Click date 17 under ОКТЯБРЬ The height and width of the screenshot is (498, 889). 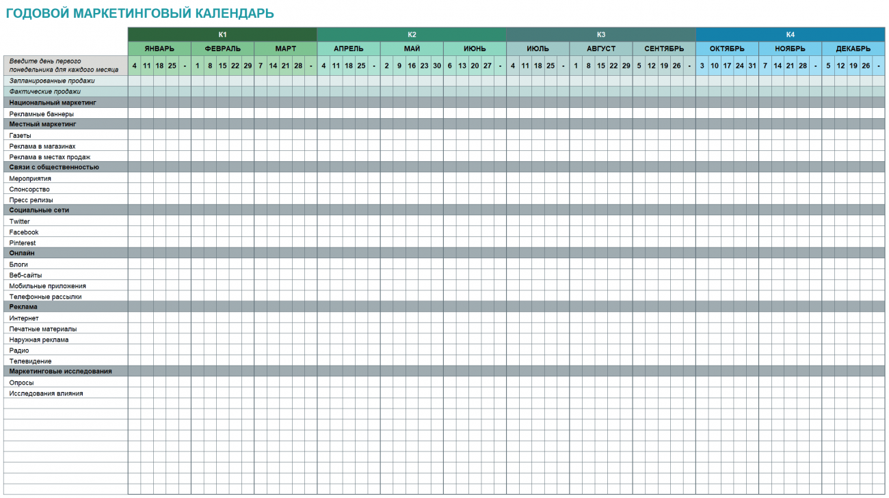(727, 66)
